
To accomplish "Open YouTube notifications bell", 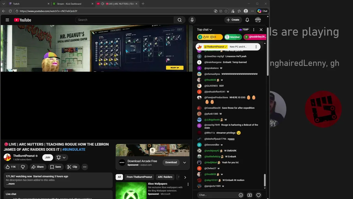I will pyautogui.click(x=247, y=20).
